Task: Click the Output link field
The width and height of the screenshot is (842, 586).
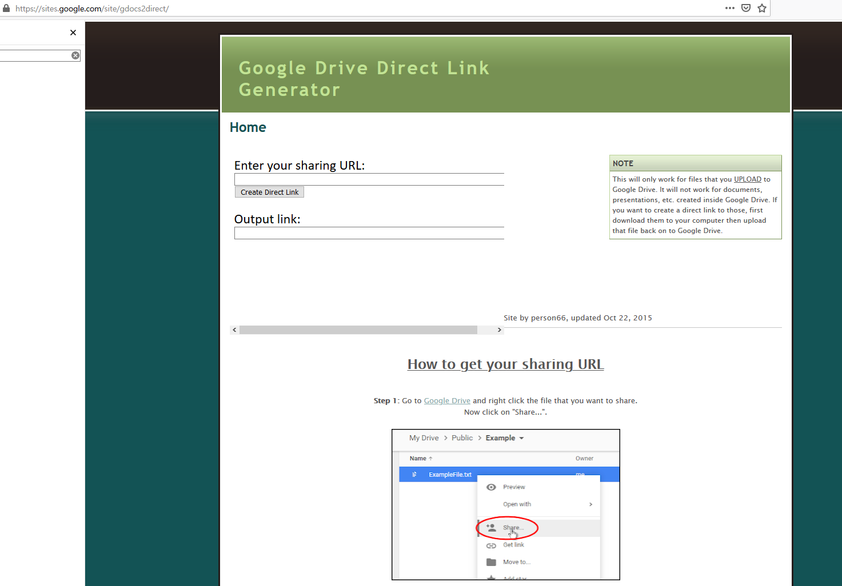Action: point(369,233)
